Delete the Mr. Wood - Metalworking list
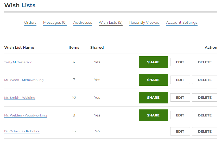 pos(205,80)
